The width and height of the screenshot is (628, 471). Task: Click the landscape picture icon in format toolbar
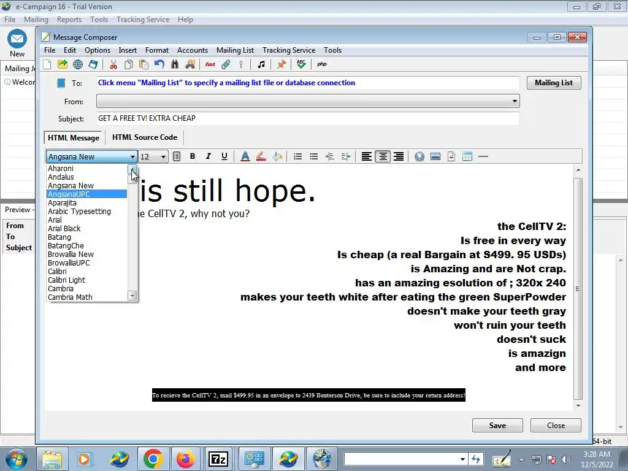tap(435, 156)
